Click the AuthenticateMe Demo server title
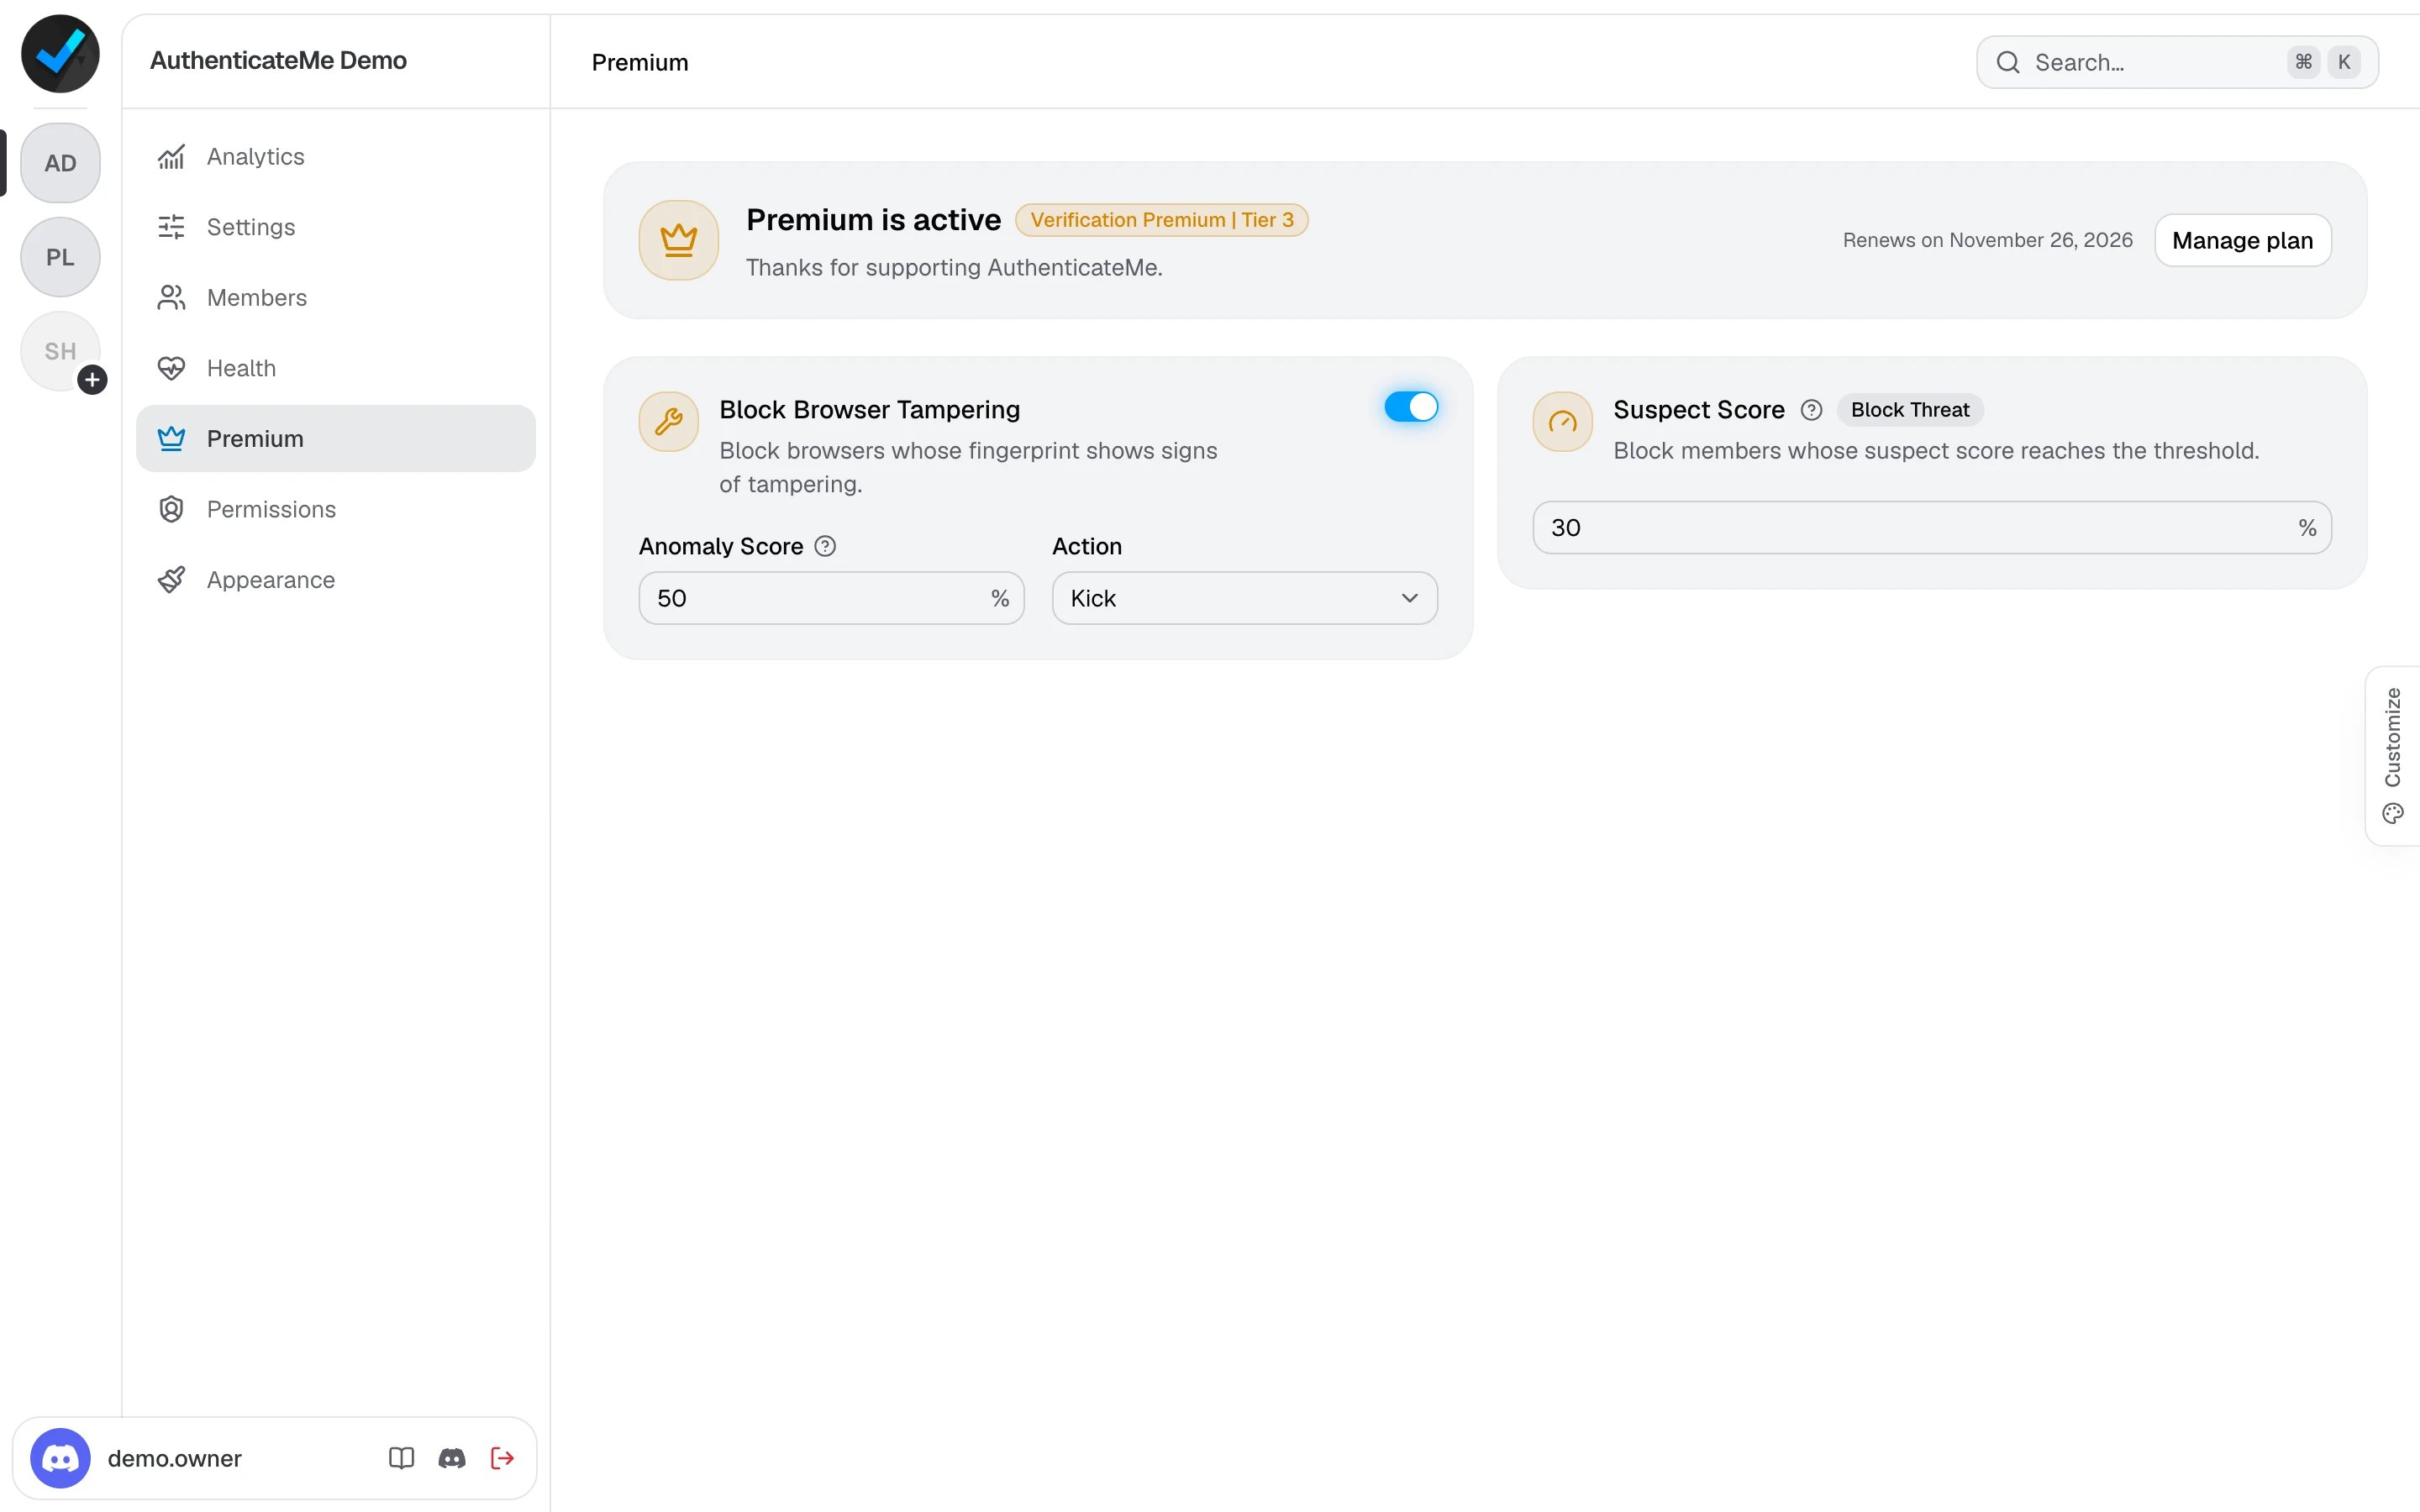2420x1512 pixels. click(x=278, y=60)
